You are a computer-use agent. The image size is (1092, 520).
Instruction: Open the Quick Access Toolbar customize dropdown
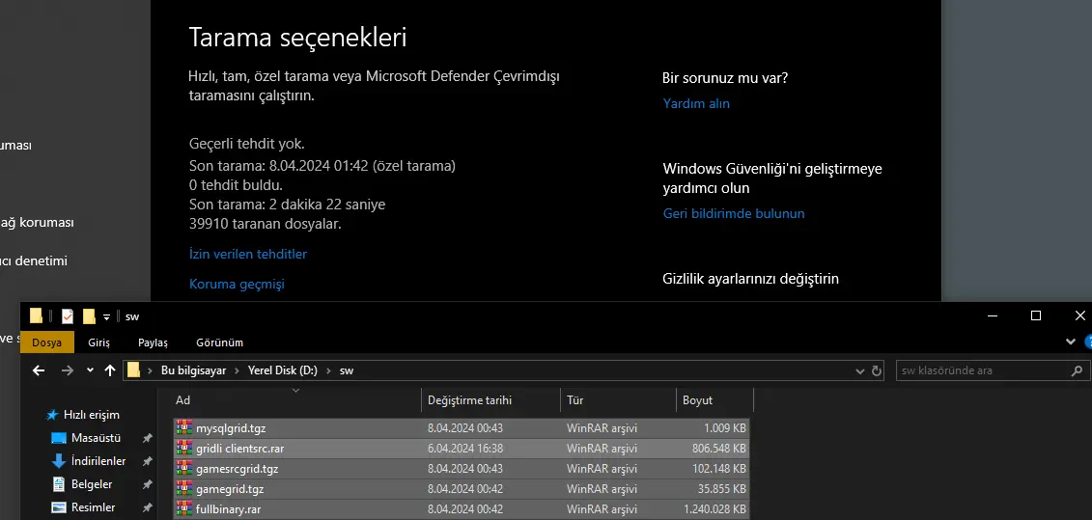[106, 316]
